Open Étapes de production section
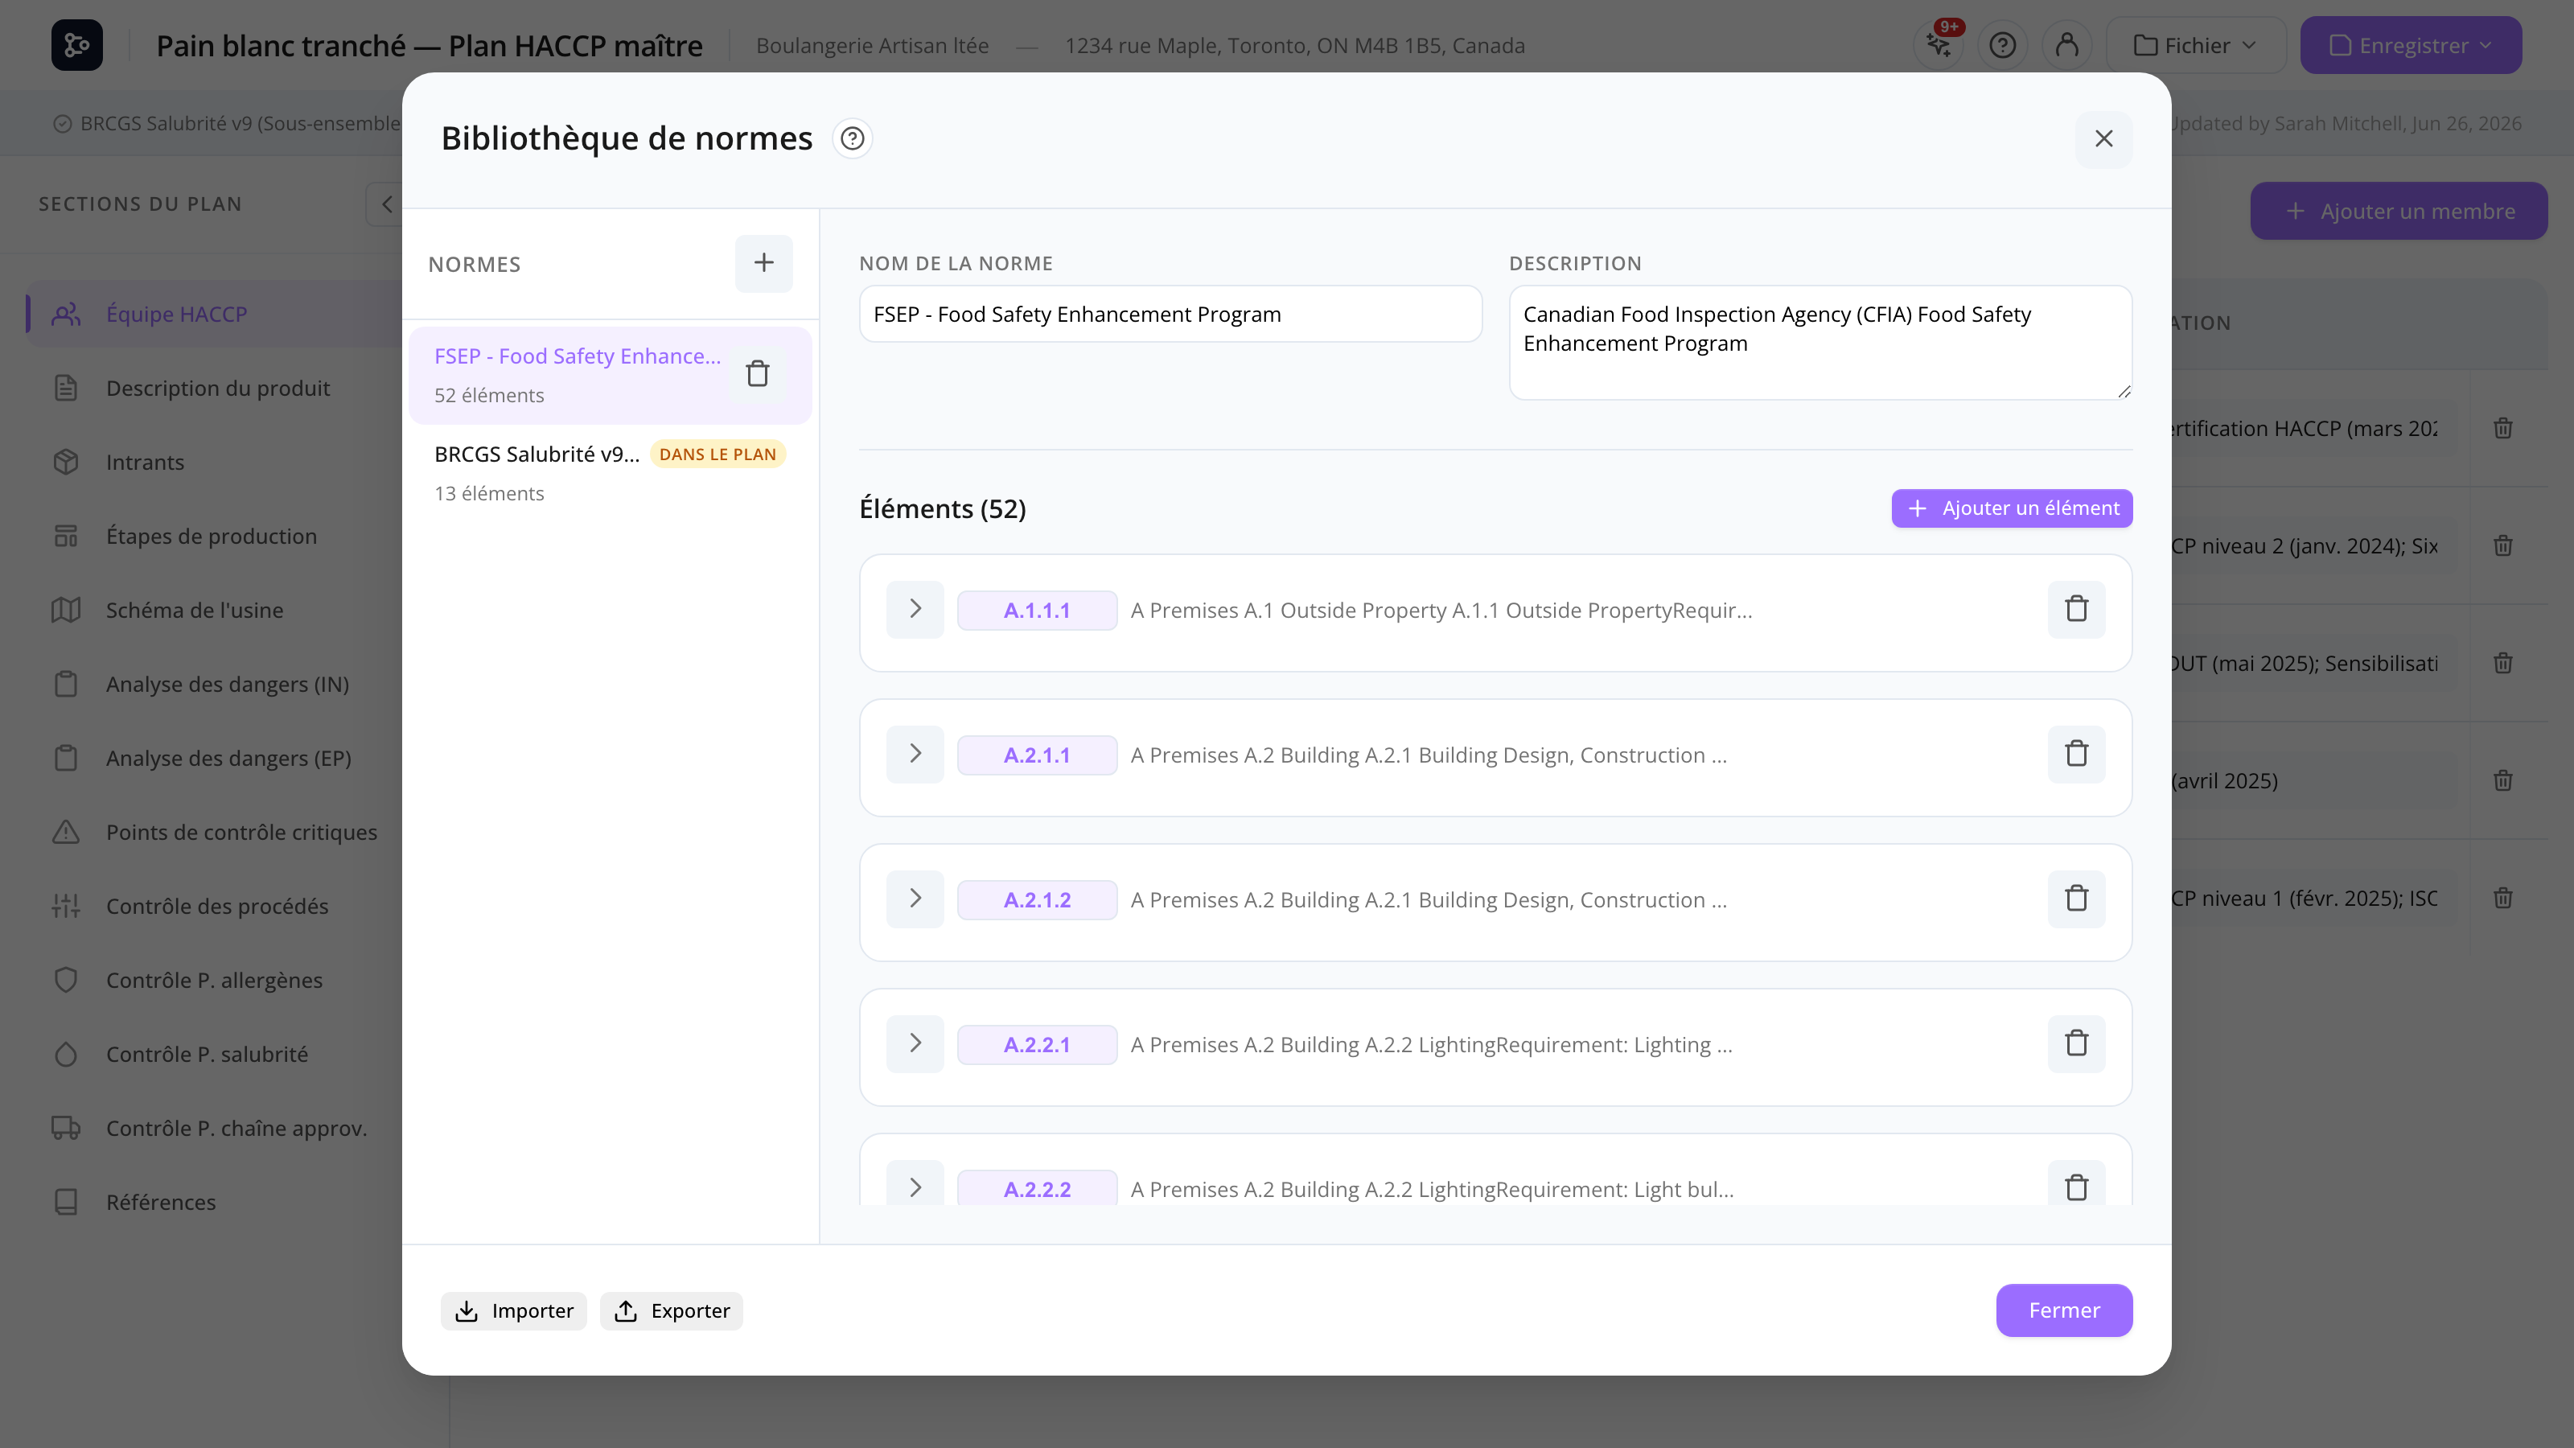2574x1448 pixels. (x=215, y=536)
